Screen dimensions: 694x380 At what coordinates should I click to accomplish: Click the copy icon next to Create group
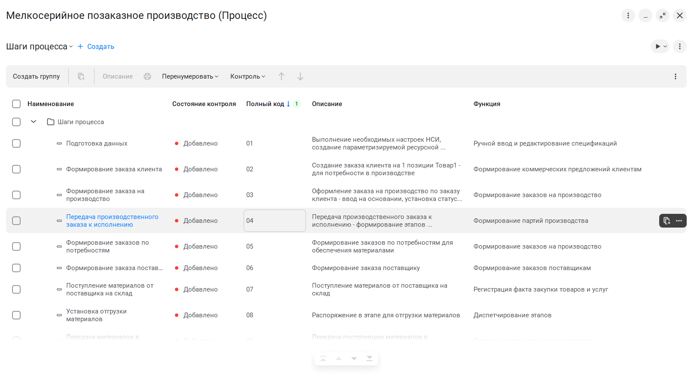tap(81, 76)
